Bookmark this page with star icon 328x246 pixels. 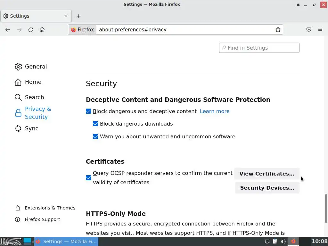point(278,29)
